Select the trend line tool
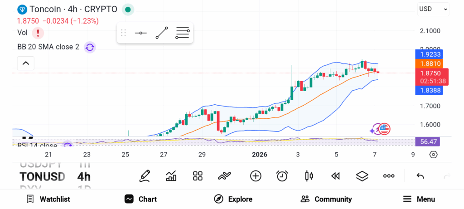The height and width of the screenshot is (209, 464). [162, 33]
